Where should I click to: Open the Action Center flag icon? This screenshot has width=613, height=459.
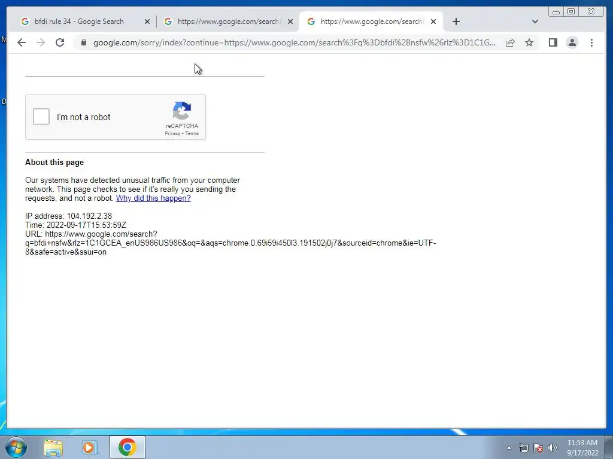(538, 448)
